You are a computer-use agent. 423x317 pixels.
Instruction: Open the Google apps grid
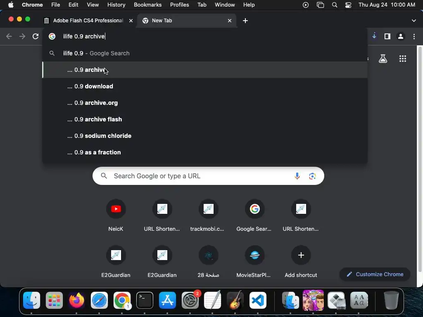[x=402, y=59]
